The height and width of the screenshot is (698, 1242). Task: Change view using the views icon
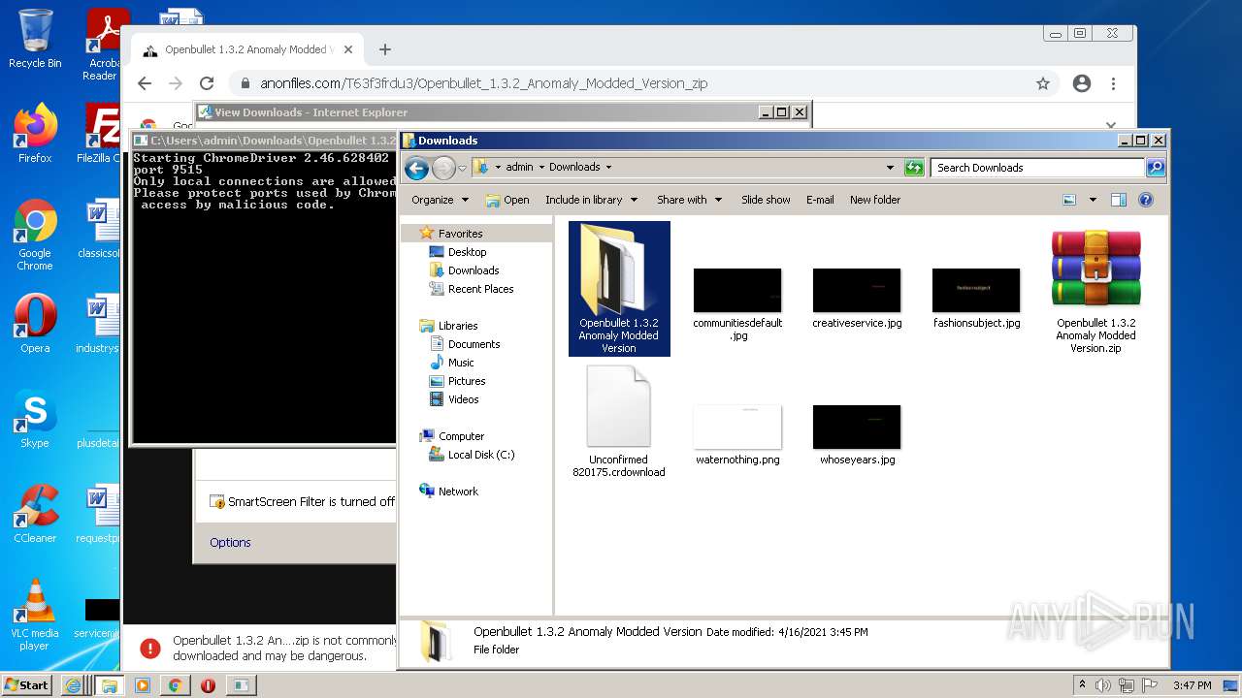(x=1069, y=200)
